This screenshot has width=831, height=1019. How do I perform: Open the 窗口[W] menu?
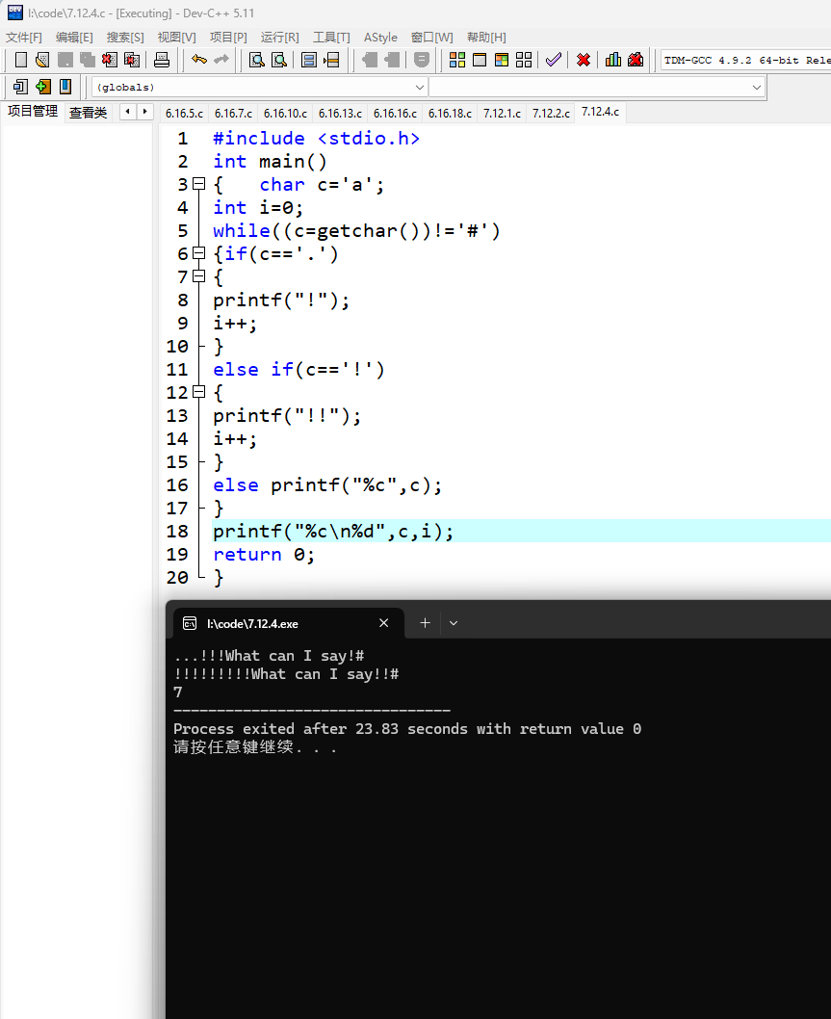pyautogui.click(x=432, y=37)
